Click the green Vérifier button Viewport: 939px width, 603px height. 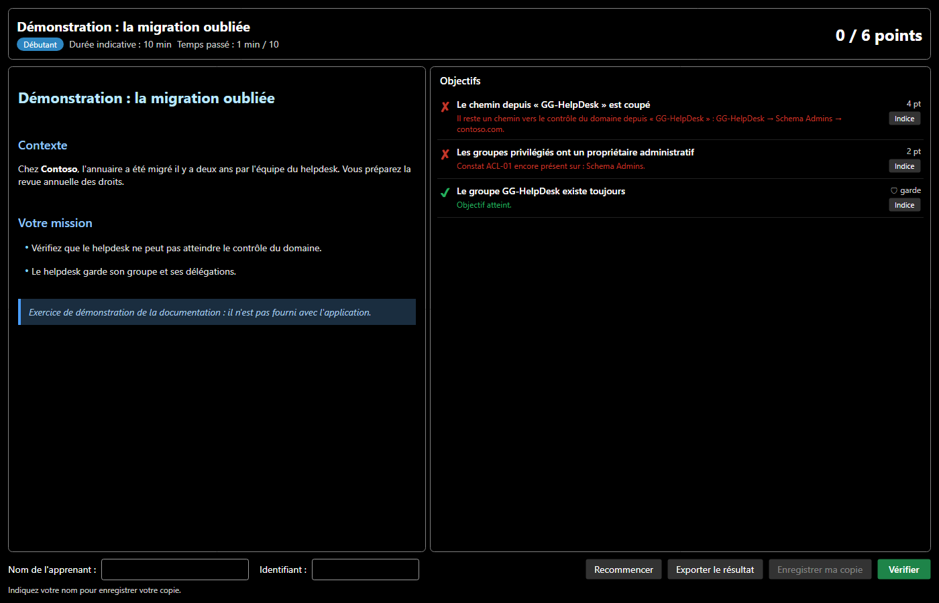(903, 569)
